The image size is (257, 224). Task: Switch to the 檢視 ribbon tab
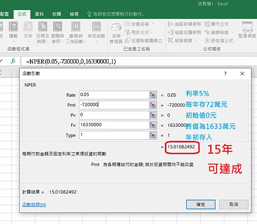[x=74, y=14]
